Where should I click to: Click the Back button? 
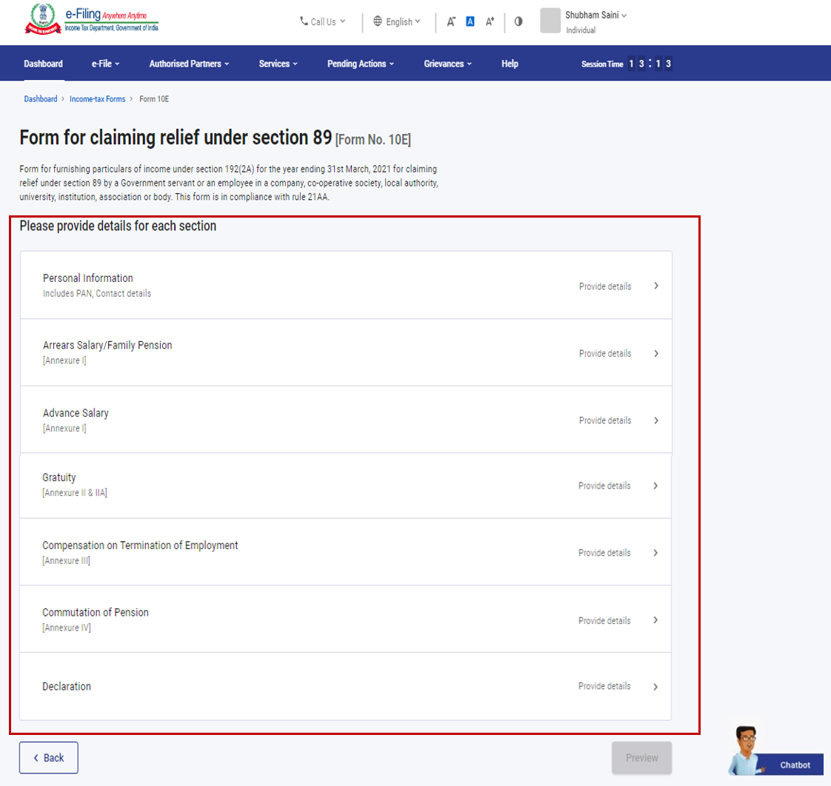tap(48, 757)
